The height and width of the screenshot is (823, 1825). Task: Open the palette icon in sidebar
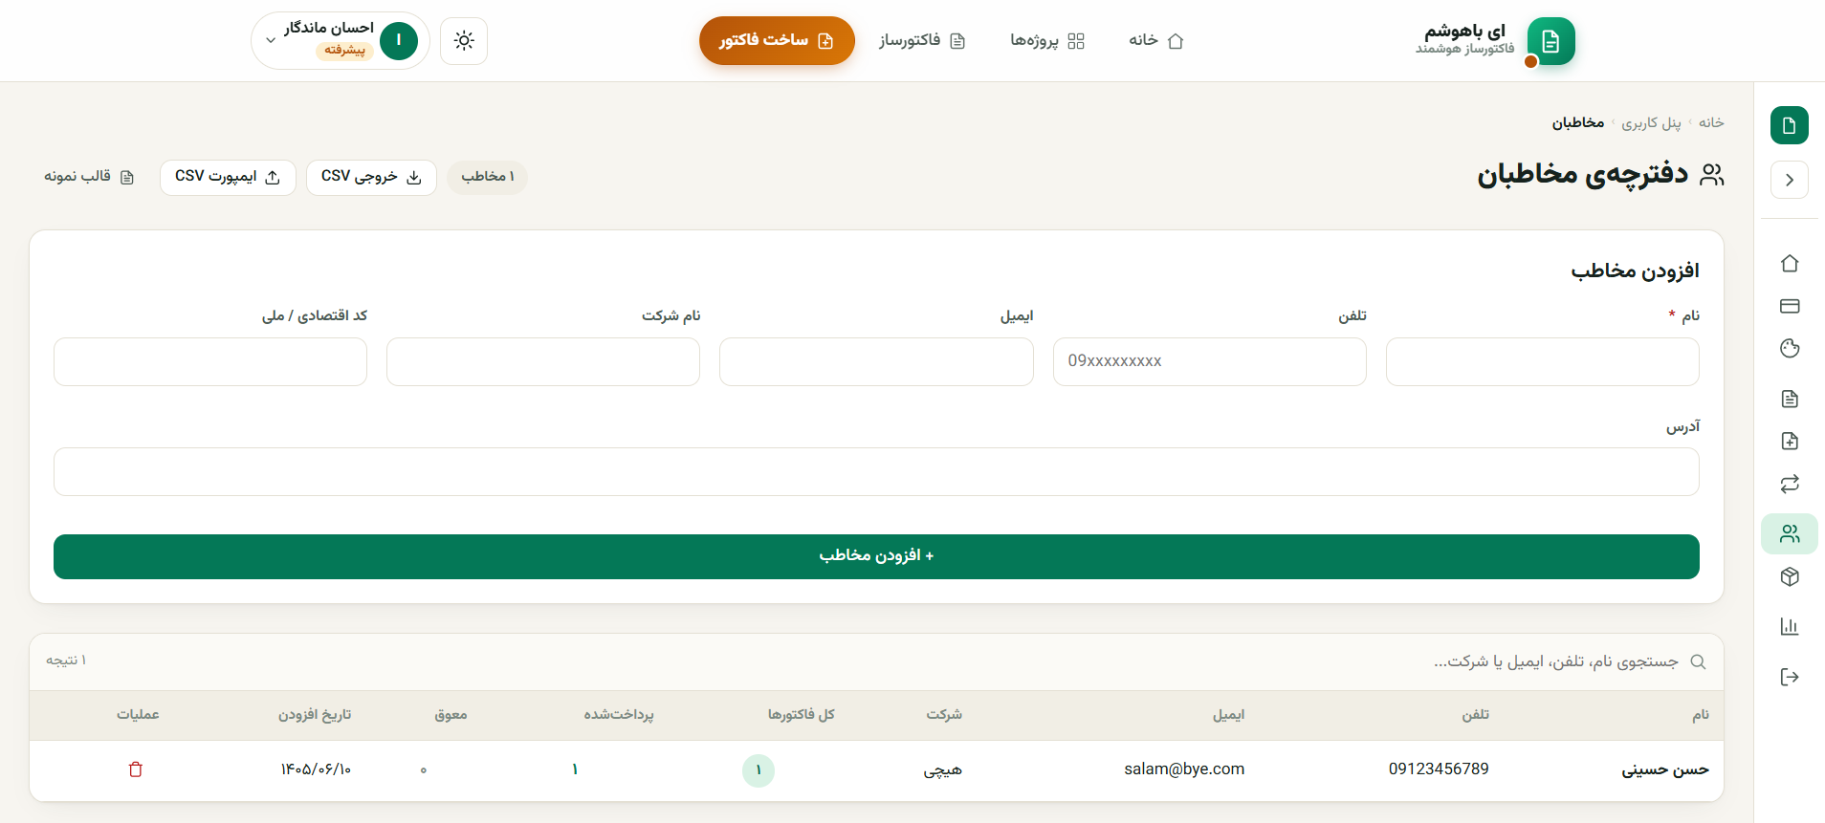pos(1789,348)
